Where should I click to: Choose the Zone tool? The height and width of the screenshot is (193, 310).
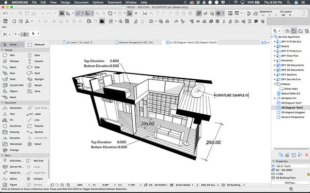click(34, 91)
